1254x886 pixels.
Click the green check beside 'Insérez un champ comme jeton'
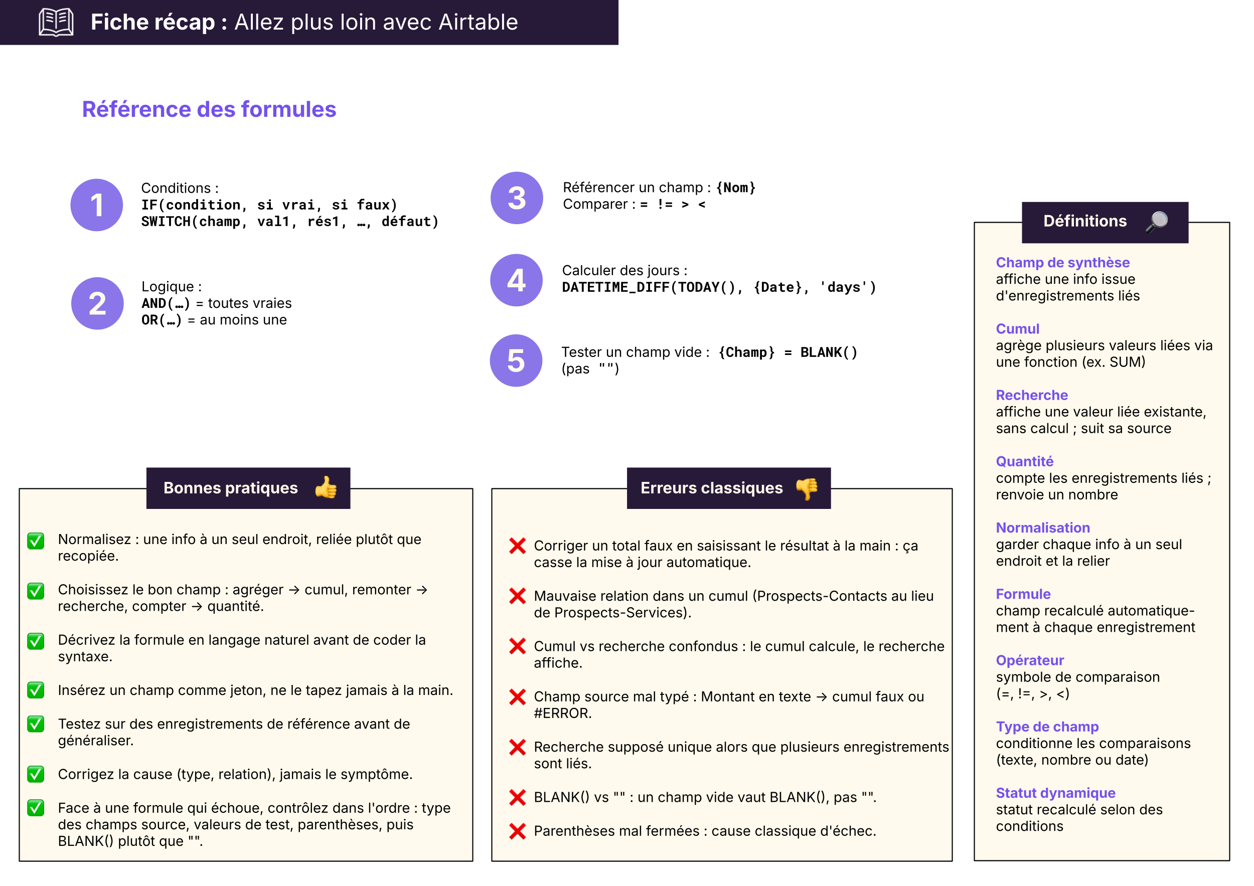pyautogui.click(x=36, y=690)
